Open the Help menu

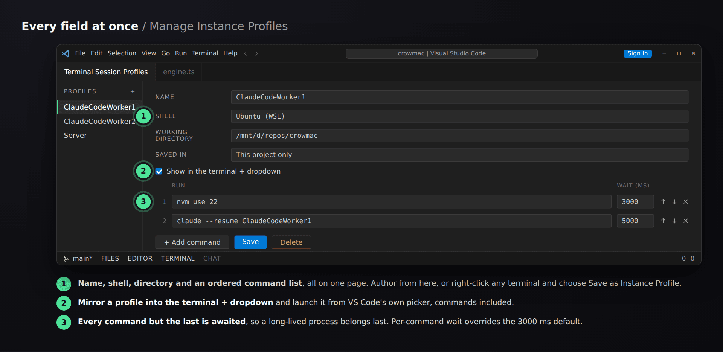pos(230,53)
